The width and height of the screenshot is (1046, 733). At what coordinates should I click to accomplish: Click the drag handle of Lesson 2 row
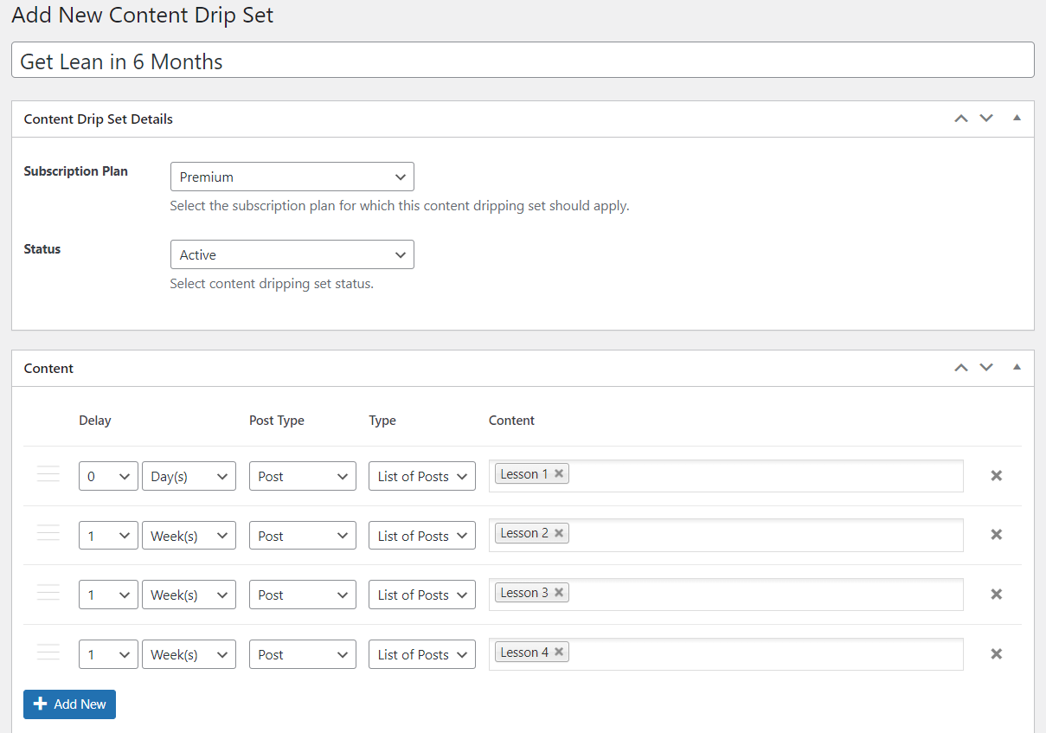tap(48, 533)
